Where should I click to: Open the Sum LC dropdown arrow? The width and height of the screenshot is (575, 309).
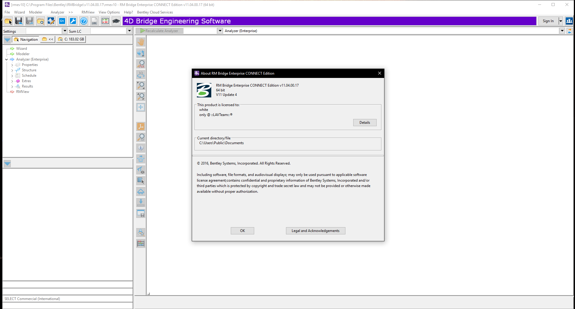[x=129, y=31]
